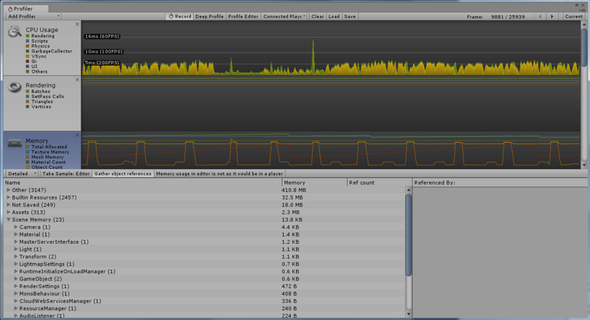This screenshot has width=590, height=320.
Task: Toggle Physics color swatch in CPU Usage
Action: (x=28, y=46)
